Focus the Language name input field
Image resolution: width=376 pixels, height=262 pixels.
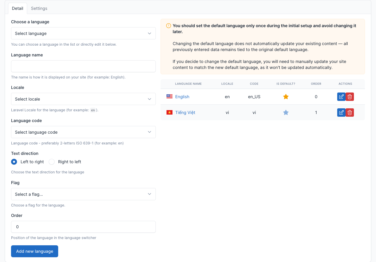tap(83, 66)
